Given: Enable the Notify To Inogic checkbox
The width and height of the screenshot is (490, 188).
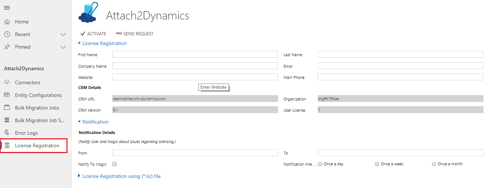Looking at the screenshot, I should click(114, 164).
